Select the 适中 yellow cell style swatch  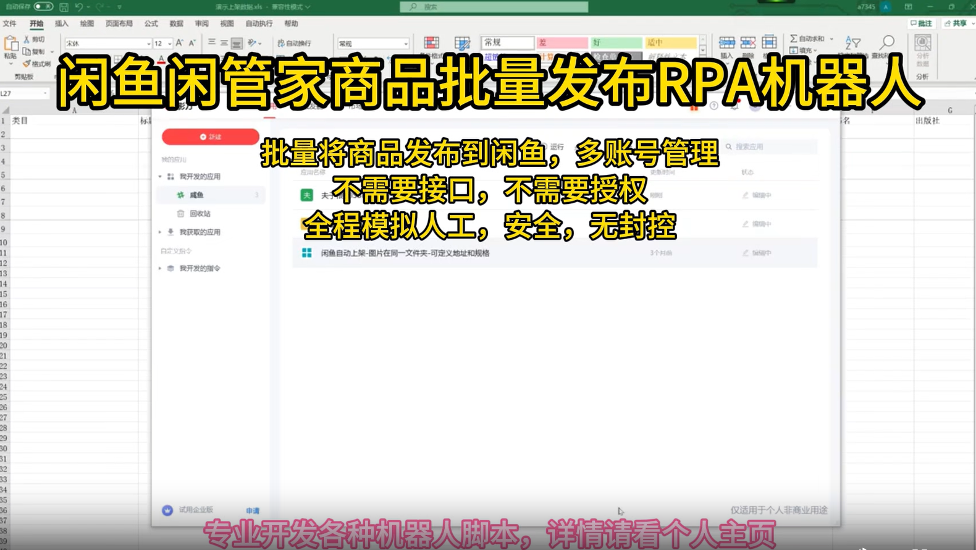tap(671, 43)
